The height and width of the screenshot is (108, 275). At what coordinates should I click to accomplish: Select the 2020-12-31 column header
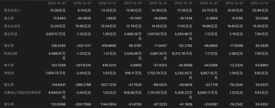click(57, 3)
